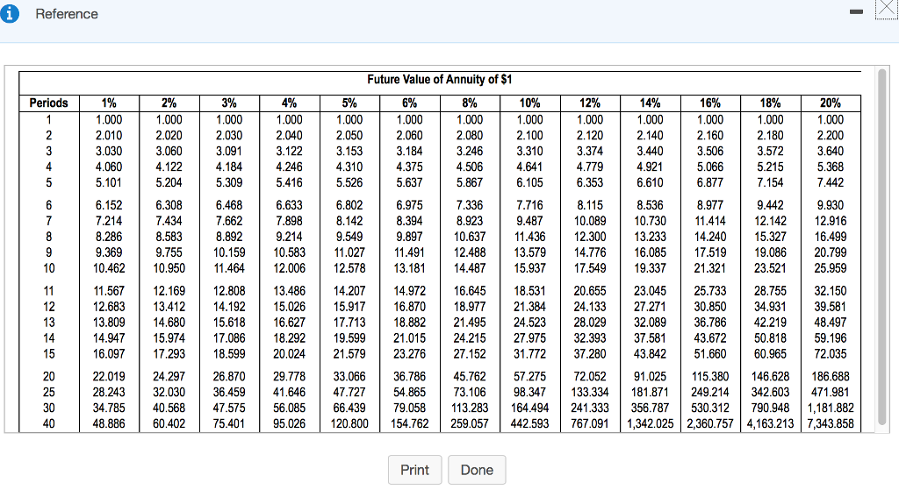The image size is (899, 490).
Task: Click the value 154.762 in the table
Action: [409, 424]
